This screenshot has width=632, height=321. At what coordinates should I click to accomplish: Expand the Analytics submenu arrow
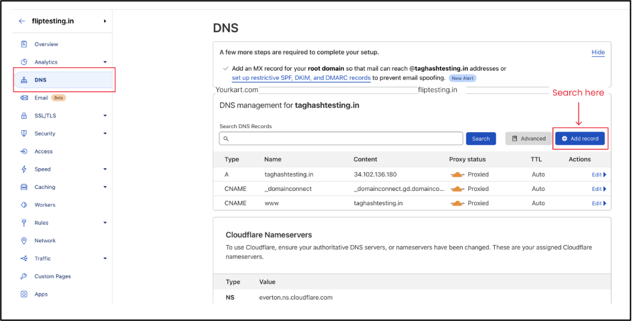point(105,62)
